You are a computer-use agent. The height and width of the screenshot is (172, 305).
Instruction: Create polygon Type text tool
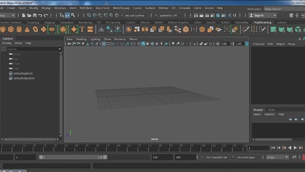point(82,30)
